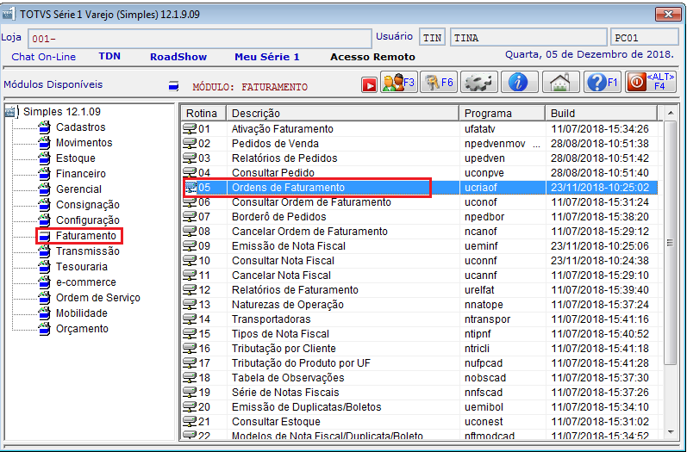687x452 pixels.
Task: Open help with the F1 question button
Action: pyautogui.click(x=602, y=82)
